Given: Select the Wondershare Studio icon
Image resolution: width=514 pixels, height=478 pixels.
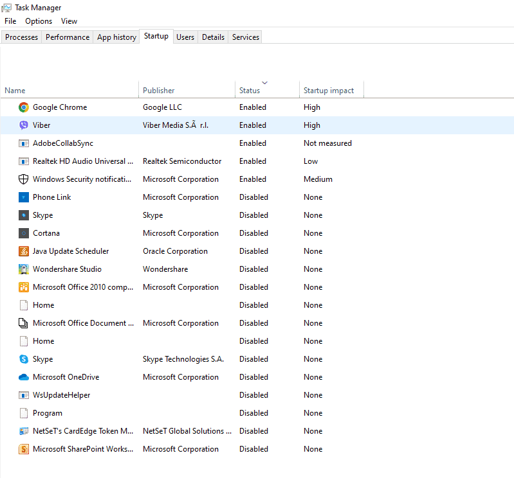Looking at the screenshot, I should pyautogui.click(x=24, y=269).
